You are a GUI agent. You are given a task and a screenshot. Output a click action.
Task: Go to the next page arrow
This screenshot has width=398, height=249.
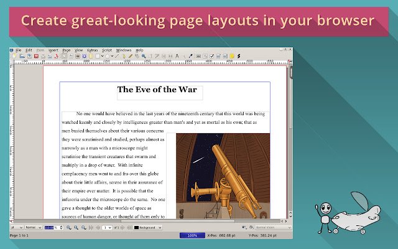(122, 228)
